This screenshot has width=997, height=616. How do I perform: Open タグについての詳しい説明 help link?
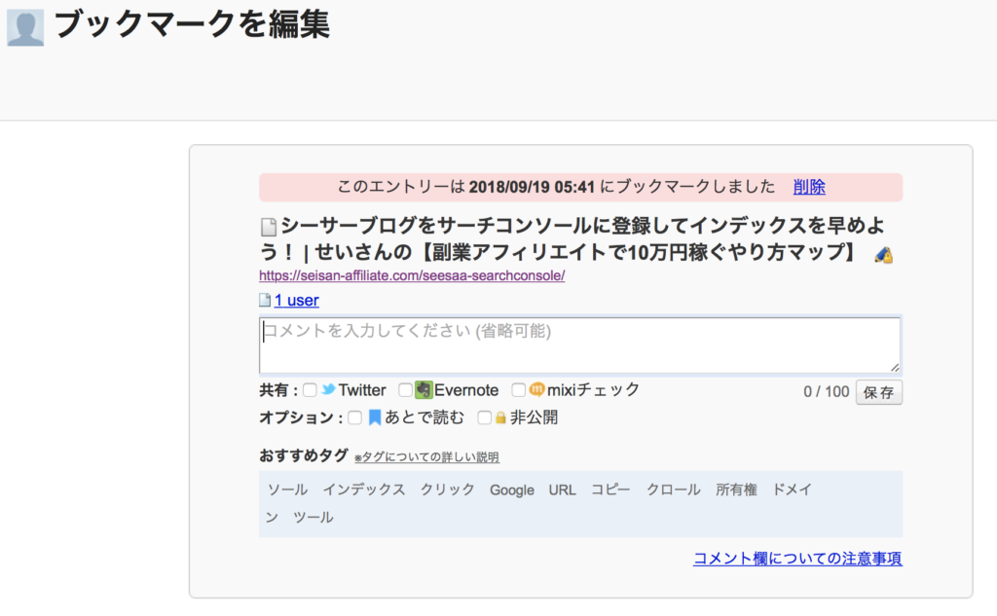click(428, 455)
